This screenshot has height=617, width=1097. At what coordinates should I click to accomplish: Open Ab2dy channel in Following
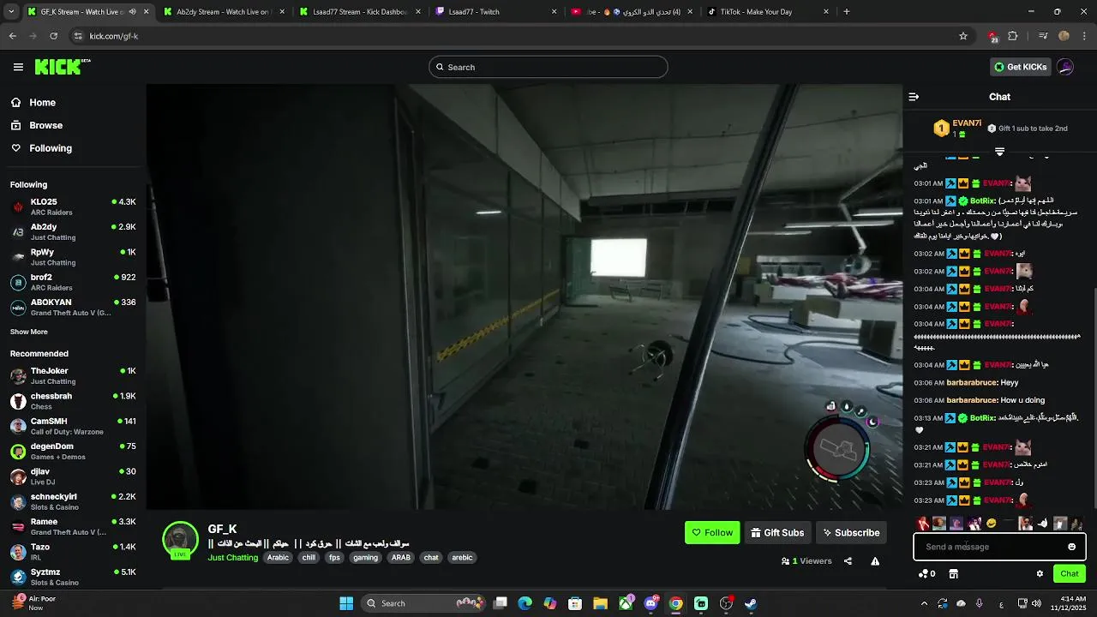click(73, 231)
